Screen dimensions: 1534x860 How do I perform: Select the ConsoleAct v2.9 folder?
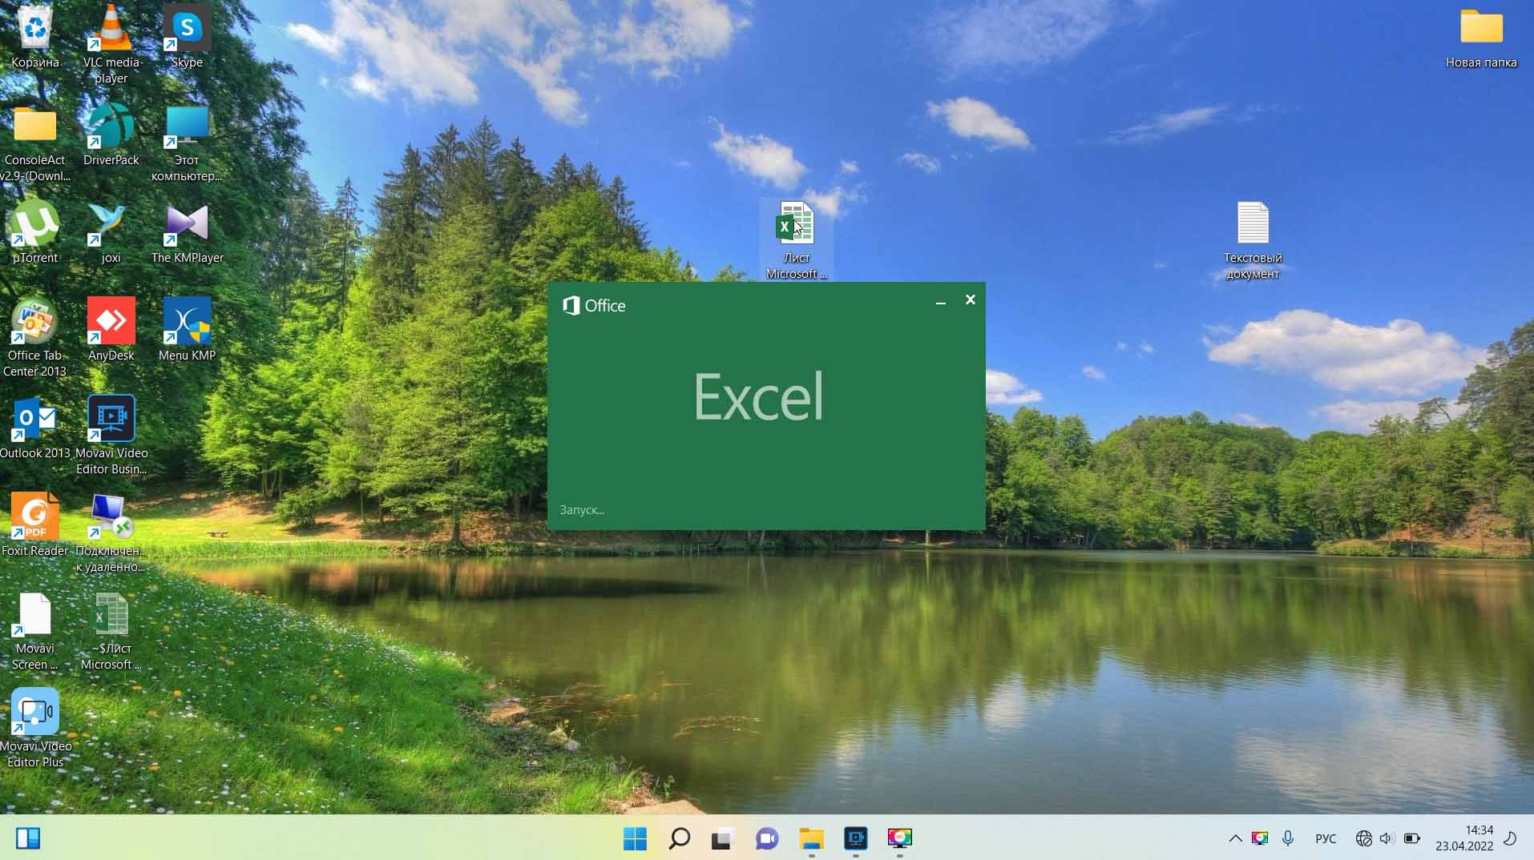coord(35,144)
